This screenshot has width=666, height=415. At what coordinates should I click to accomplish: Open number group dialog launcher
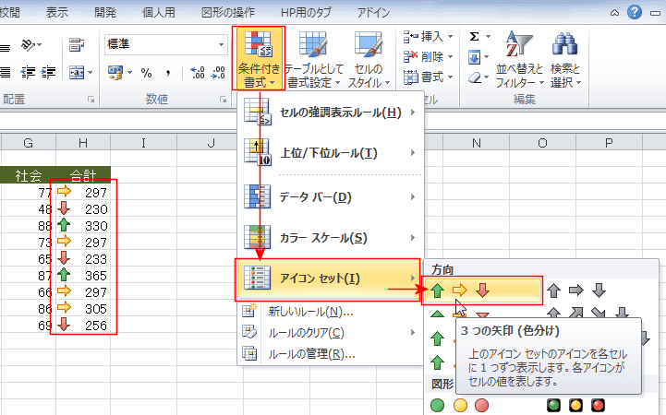223,100
